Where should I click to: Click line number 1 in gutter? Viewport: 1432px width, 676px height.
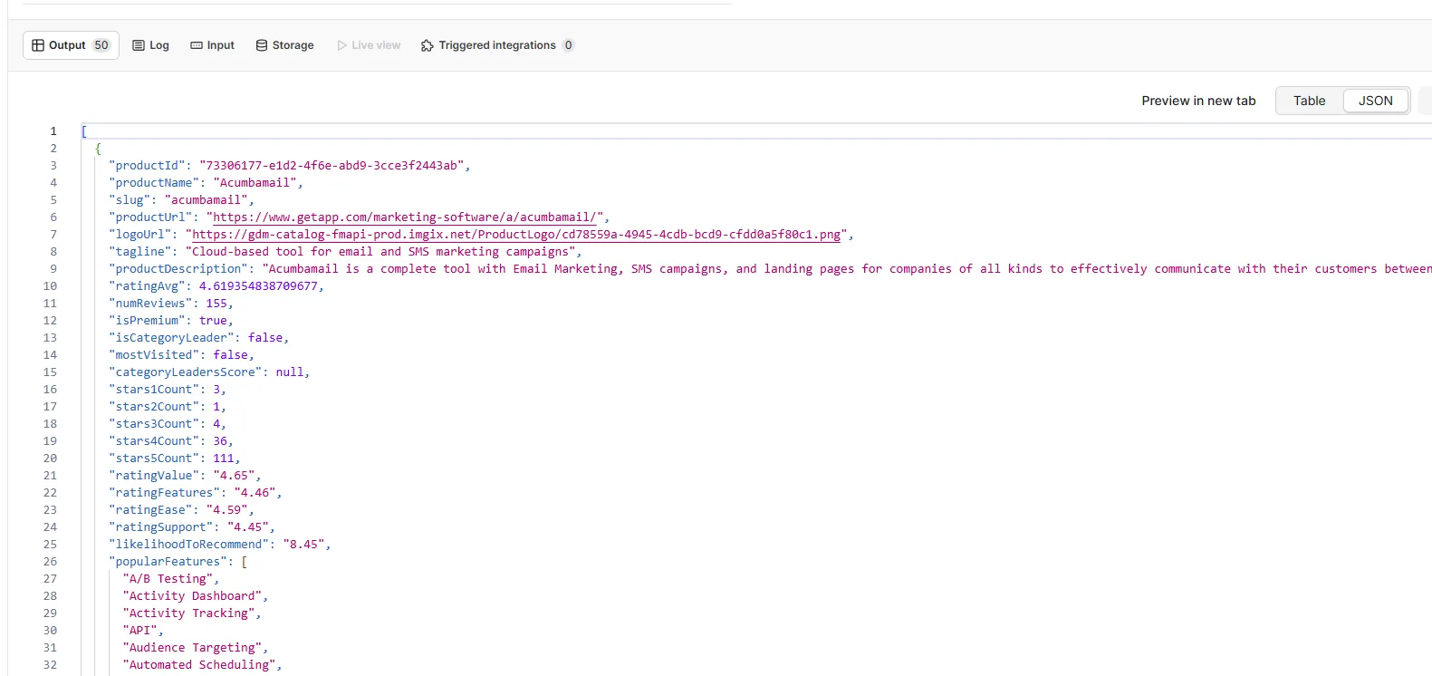(x=53, y=131)
